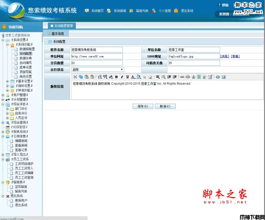Toggle bold formatting in copyright editor

(x=116, y=77)
